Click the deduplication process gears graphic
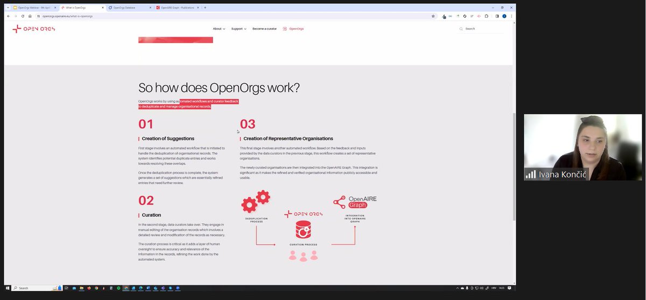The image size is (646, 300). tap(256, 202)
